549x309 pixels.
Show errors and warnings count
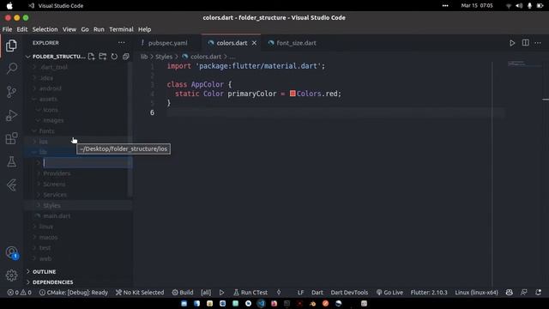pyautogui.click(x=19, y=292)
